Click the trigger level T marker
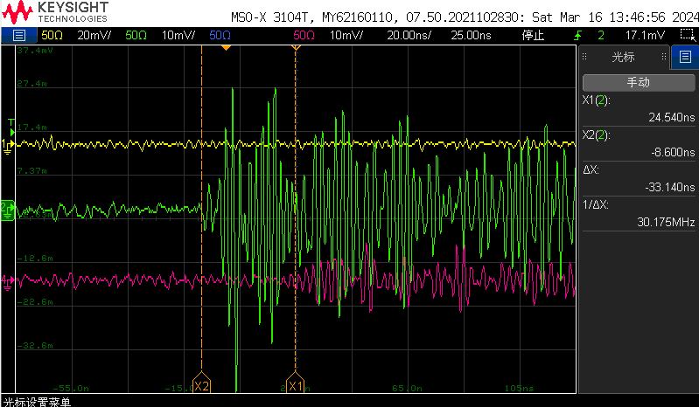Screen dimensions: 699x407 [10, 122]
